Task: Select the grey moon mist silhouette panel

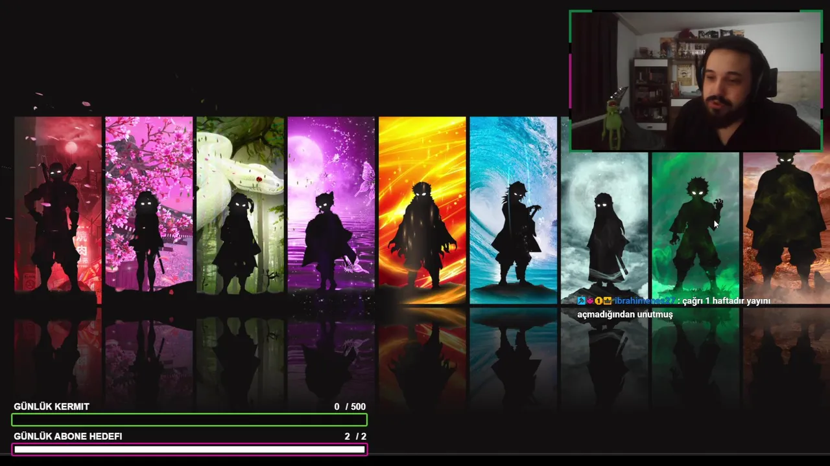Action: [604, 227]
